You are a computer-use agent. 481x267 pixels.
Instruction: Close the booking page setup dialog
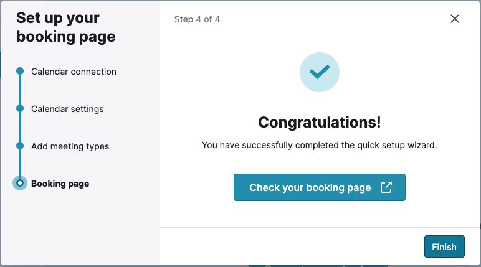point(455,19)
